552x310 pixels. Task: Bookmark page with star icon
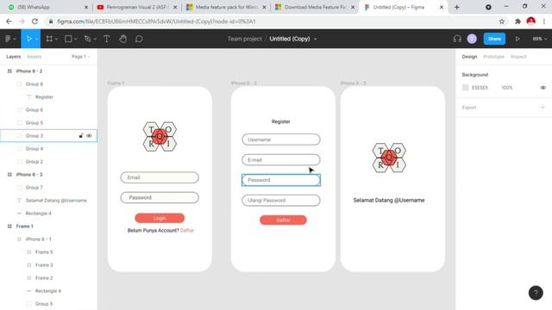502,22
